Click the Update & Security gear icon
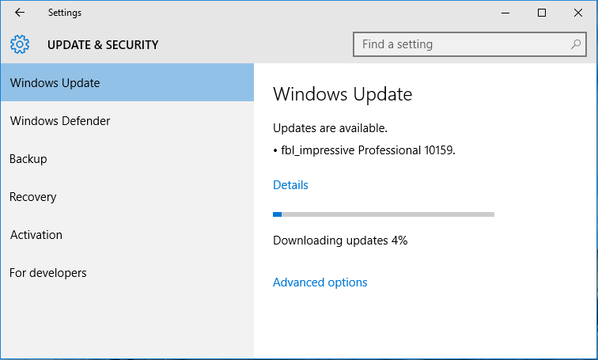 click(x=20, y=44)
